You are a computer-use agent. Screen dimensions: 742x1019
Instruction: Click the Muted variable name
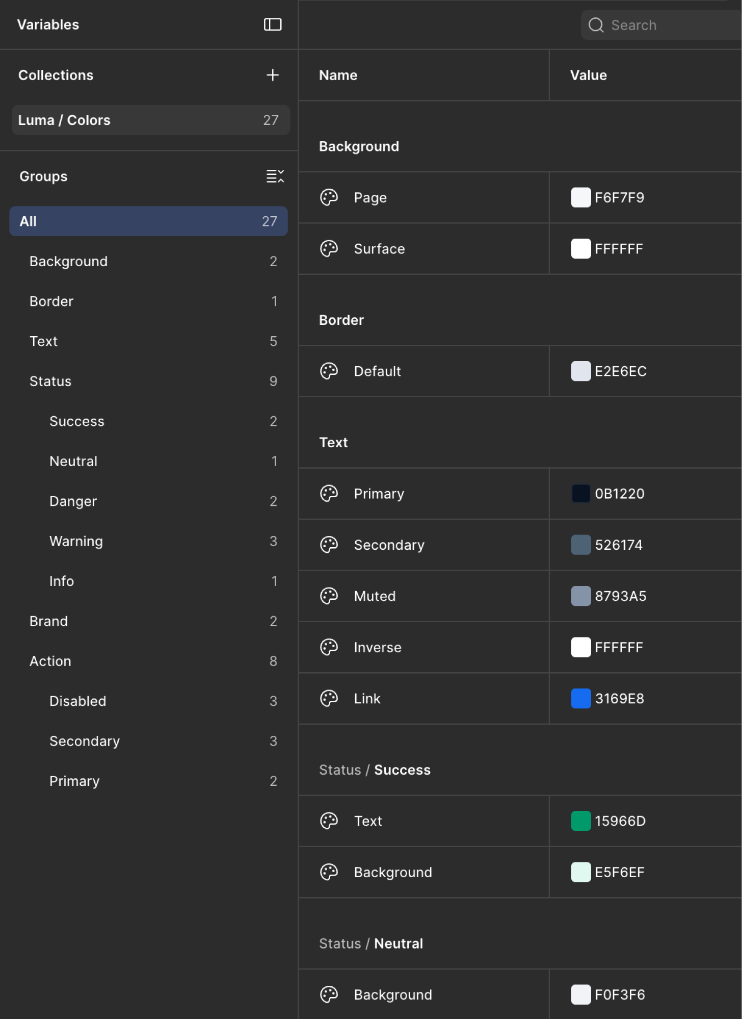[375, 596]
